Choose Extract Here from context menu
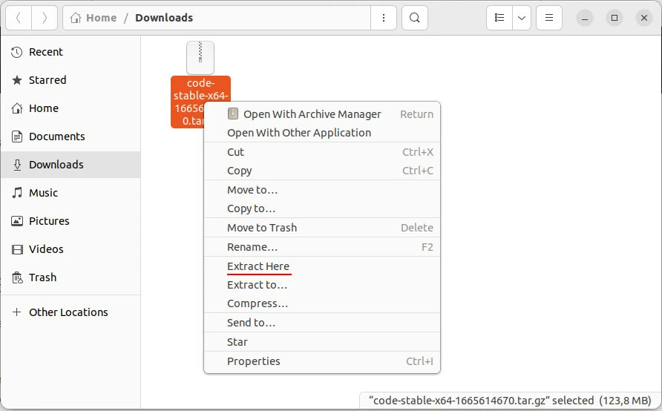This screenshot has height=411, width=662. pos(258,266)
